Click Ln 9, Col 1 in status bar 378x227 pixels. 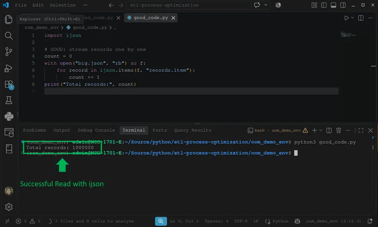click(x=184, y=221)
